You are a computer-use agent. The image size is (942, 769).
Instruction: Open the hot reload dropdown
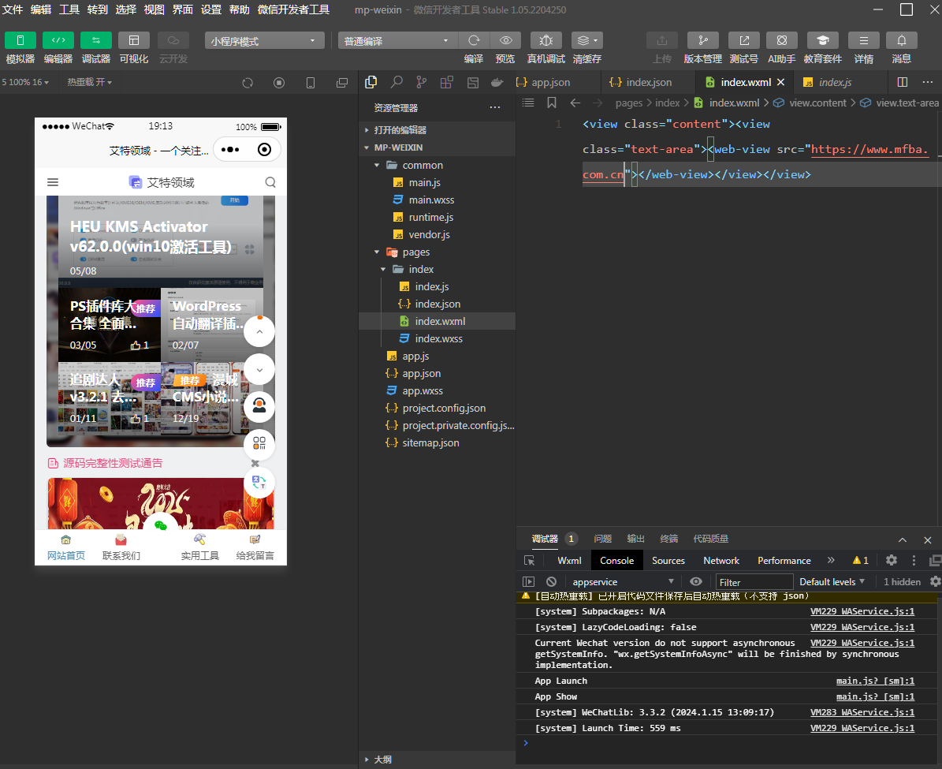pos(90,82)
